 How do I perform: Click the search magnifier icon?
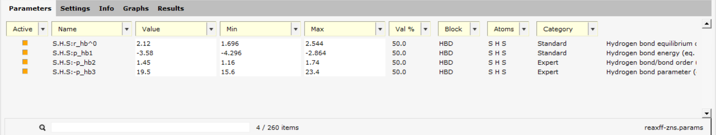click(x=42, y=128)
